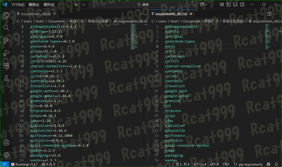Screen dimensions: 282x167
Task: Show errors and warnings in status bar
Action: coord(48,164)
